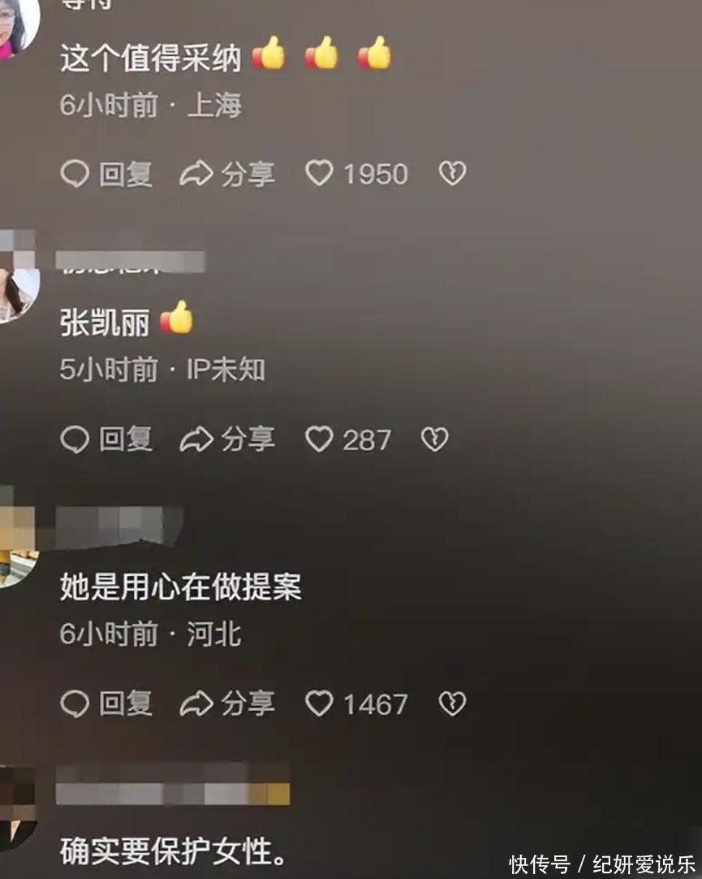Tap share arrow under the Hebei comment

(196, 704)
